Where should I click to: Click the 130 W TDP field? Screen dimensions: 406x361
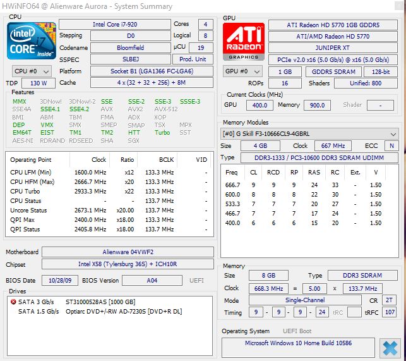tap(39, 83)
